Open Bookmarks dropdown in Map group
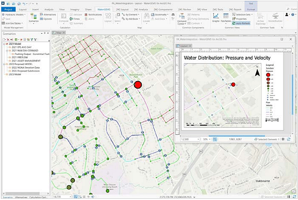 click(x=160, y=14)
